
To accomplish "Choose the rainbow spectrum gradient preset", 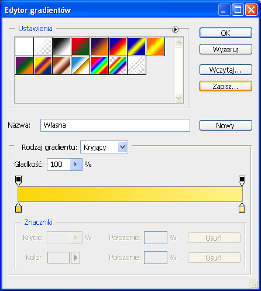I will pos(99,66).
